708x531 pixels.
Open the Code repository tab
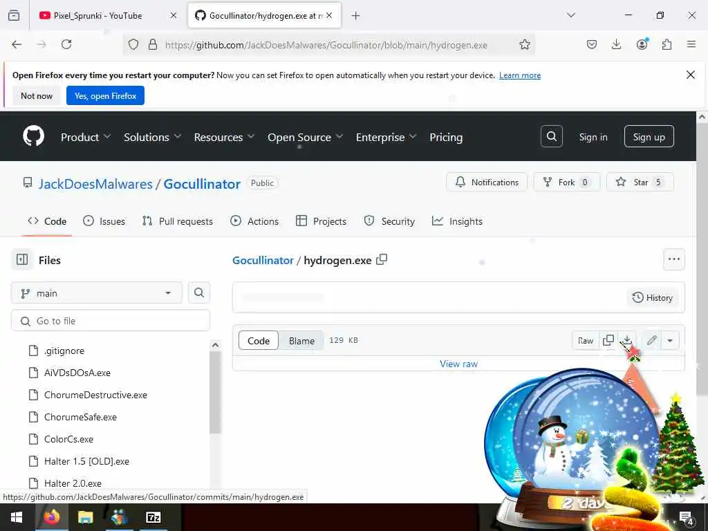pyautogui.click(x=47, y=221)
